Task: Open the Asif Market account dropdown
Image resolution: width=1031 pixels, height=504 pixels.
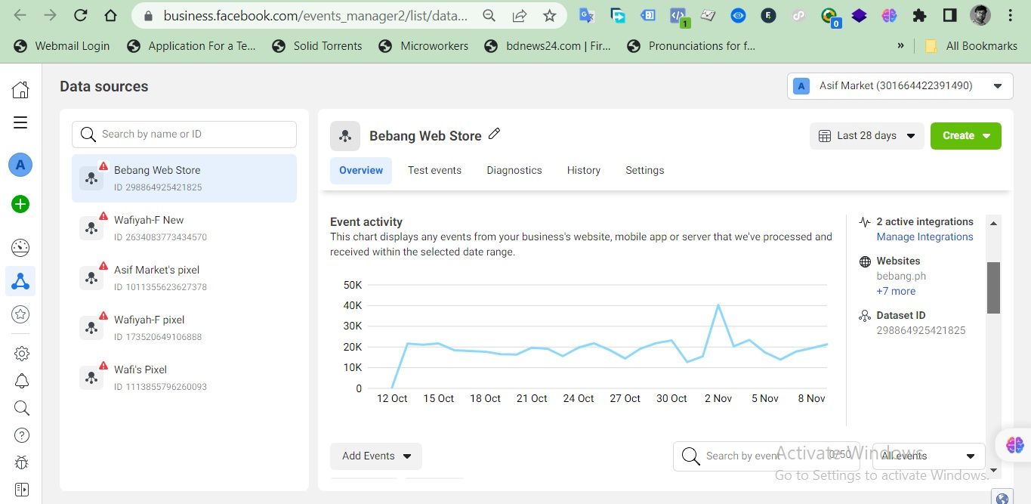Action: (x=900, y=85)
